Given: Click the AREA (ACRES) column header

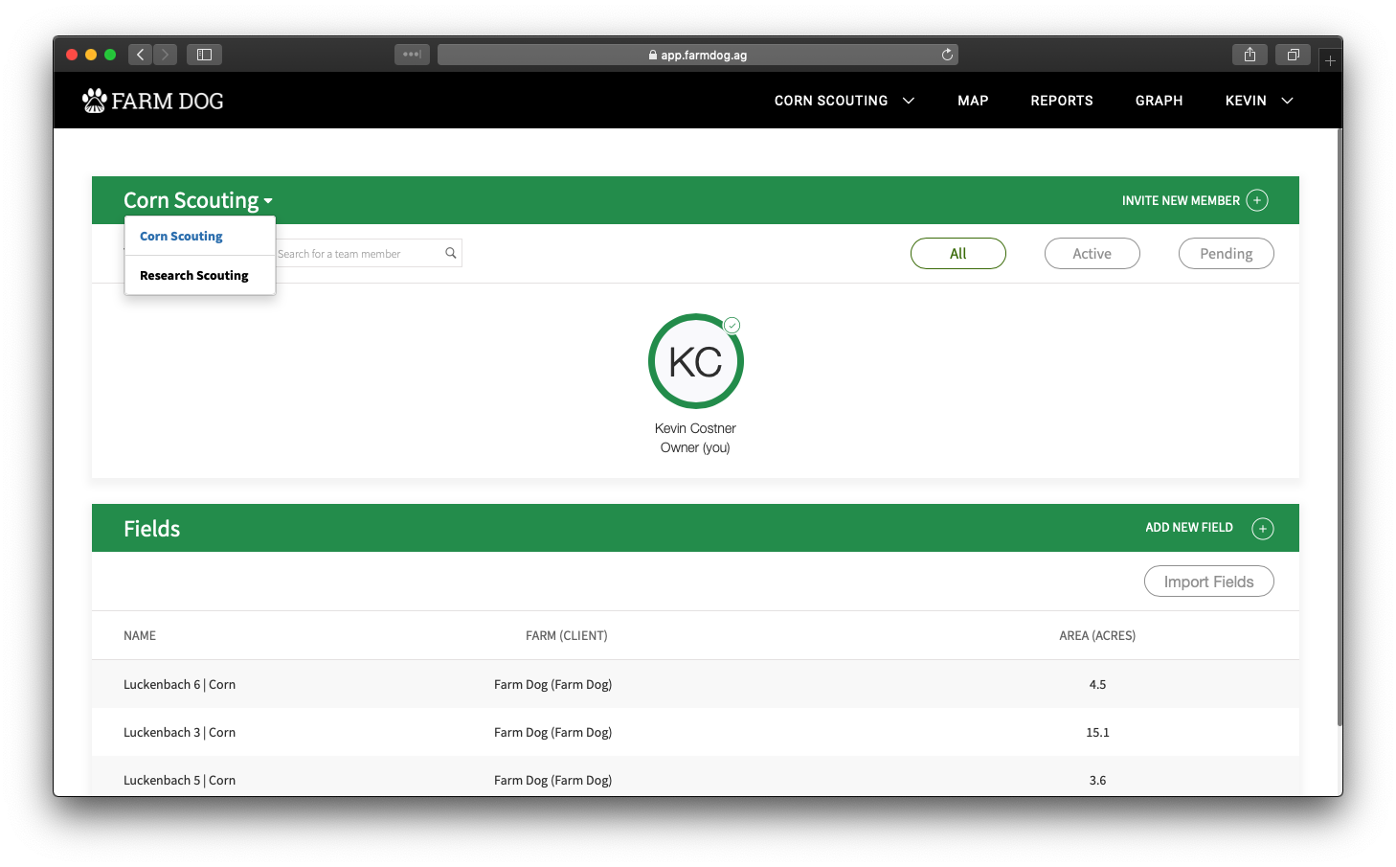Looking at the screenshot, I should pos(1097,636).
